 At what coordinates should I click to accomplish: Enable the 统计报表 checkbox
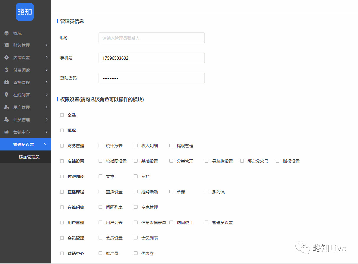[100, 145]
